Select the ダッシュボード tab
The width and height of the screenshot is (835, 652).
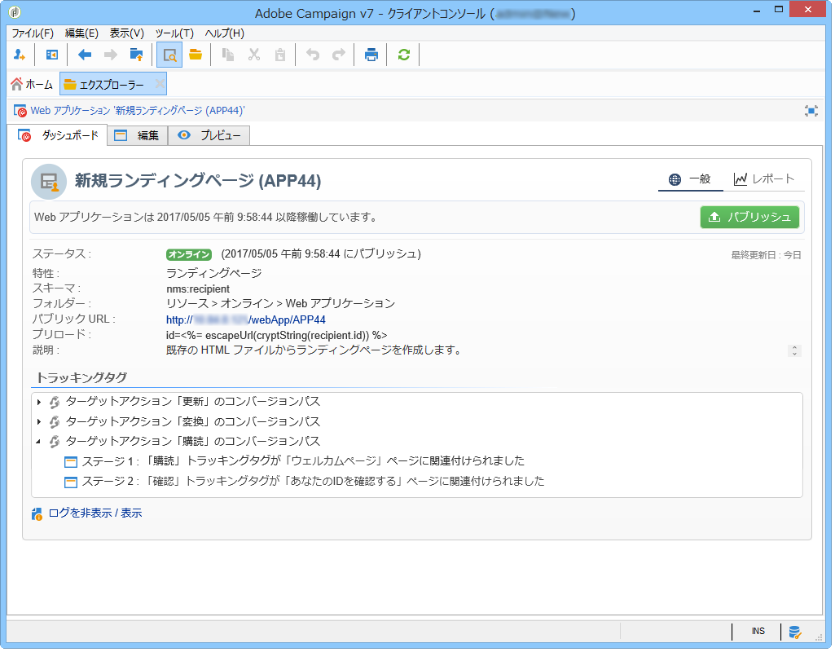click(58, 136)
